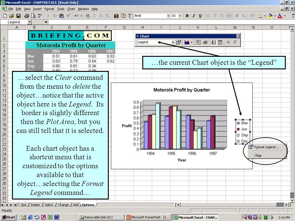Click the Windows Start button
295x221 pixels.
pyautogui.click(x=9, y=217)
